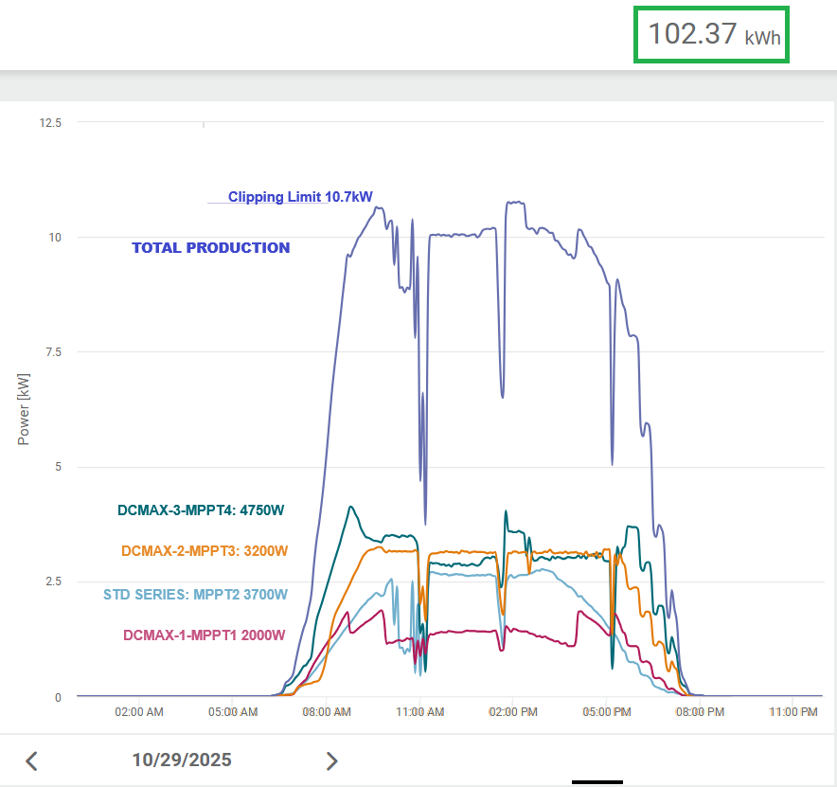Click the STD SERIES: MPPT2 3700W label
Viewport: 837px width, 787px height.
coord(195,595)
